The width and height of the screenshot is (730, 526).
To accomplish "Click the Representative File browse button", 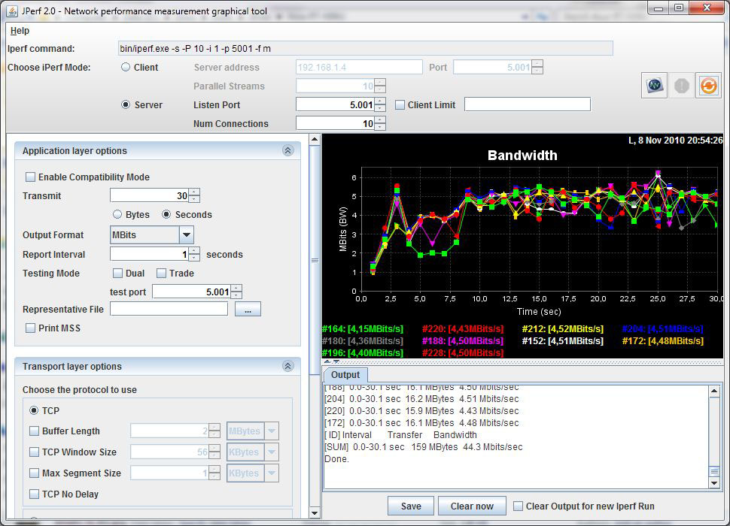I will 248,309.
